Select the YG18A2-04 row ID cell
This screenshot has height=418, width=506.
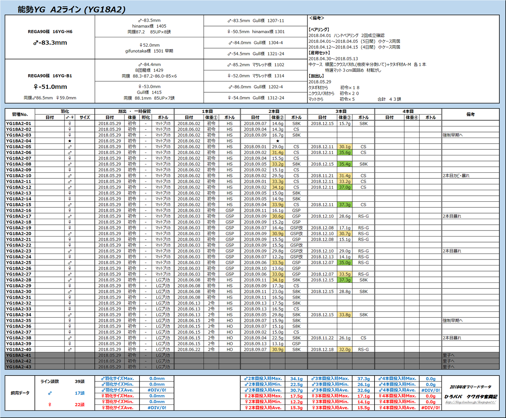20,141
